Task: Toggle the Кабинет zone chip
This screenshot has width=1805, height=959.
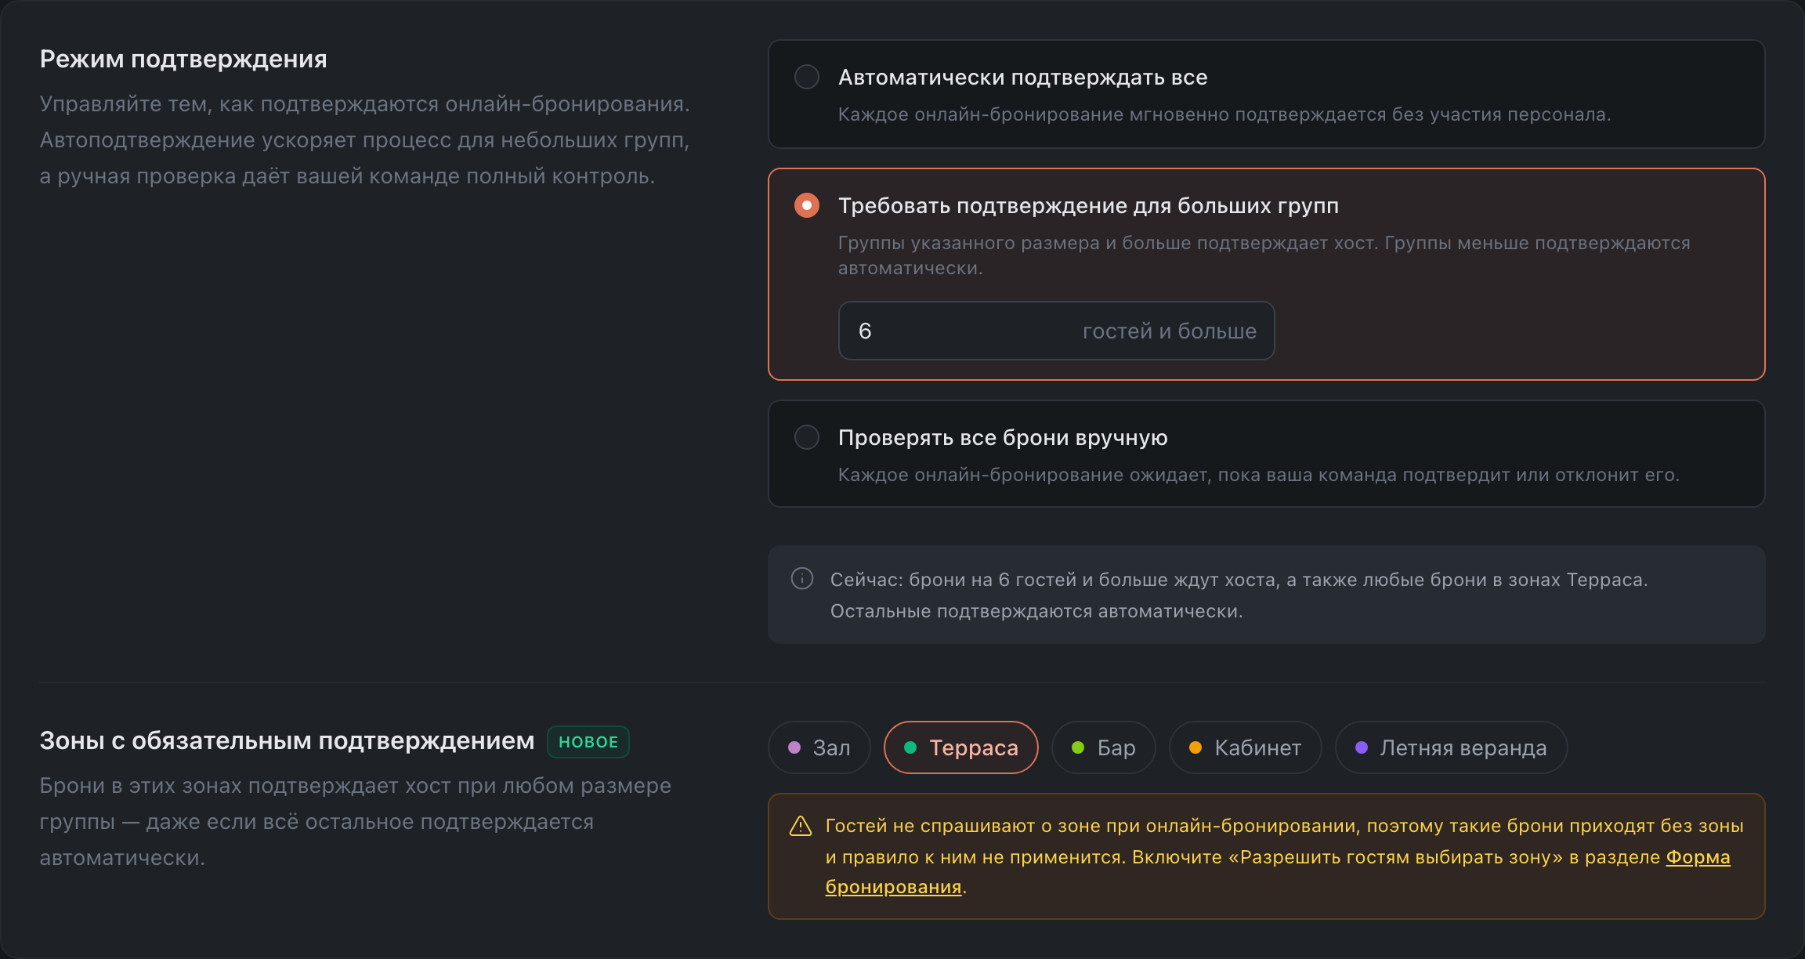Action: 1245,747
